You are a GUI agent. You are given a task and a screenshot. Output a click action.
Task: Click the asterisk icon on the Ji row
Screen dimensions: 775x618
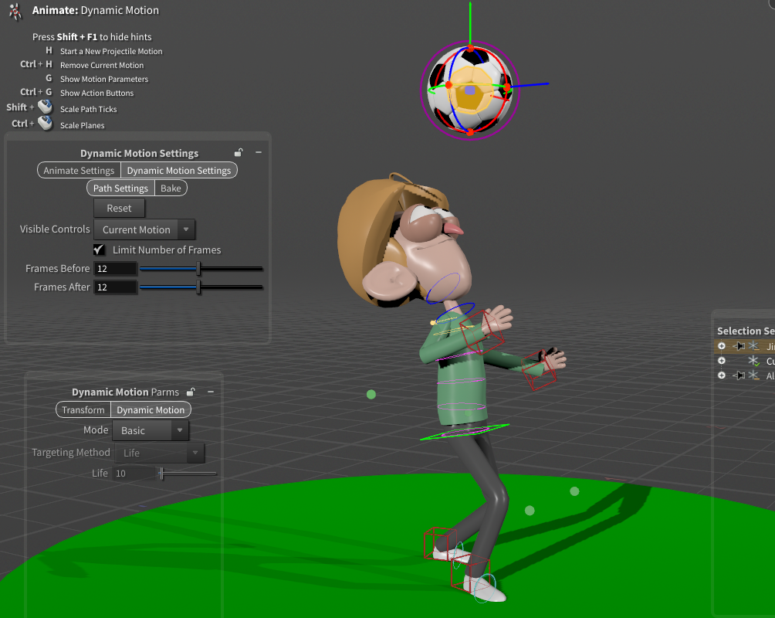pos(753,346)
